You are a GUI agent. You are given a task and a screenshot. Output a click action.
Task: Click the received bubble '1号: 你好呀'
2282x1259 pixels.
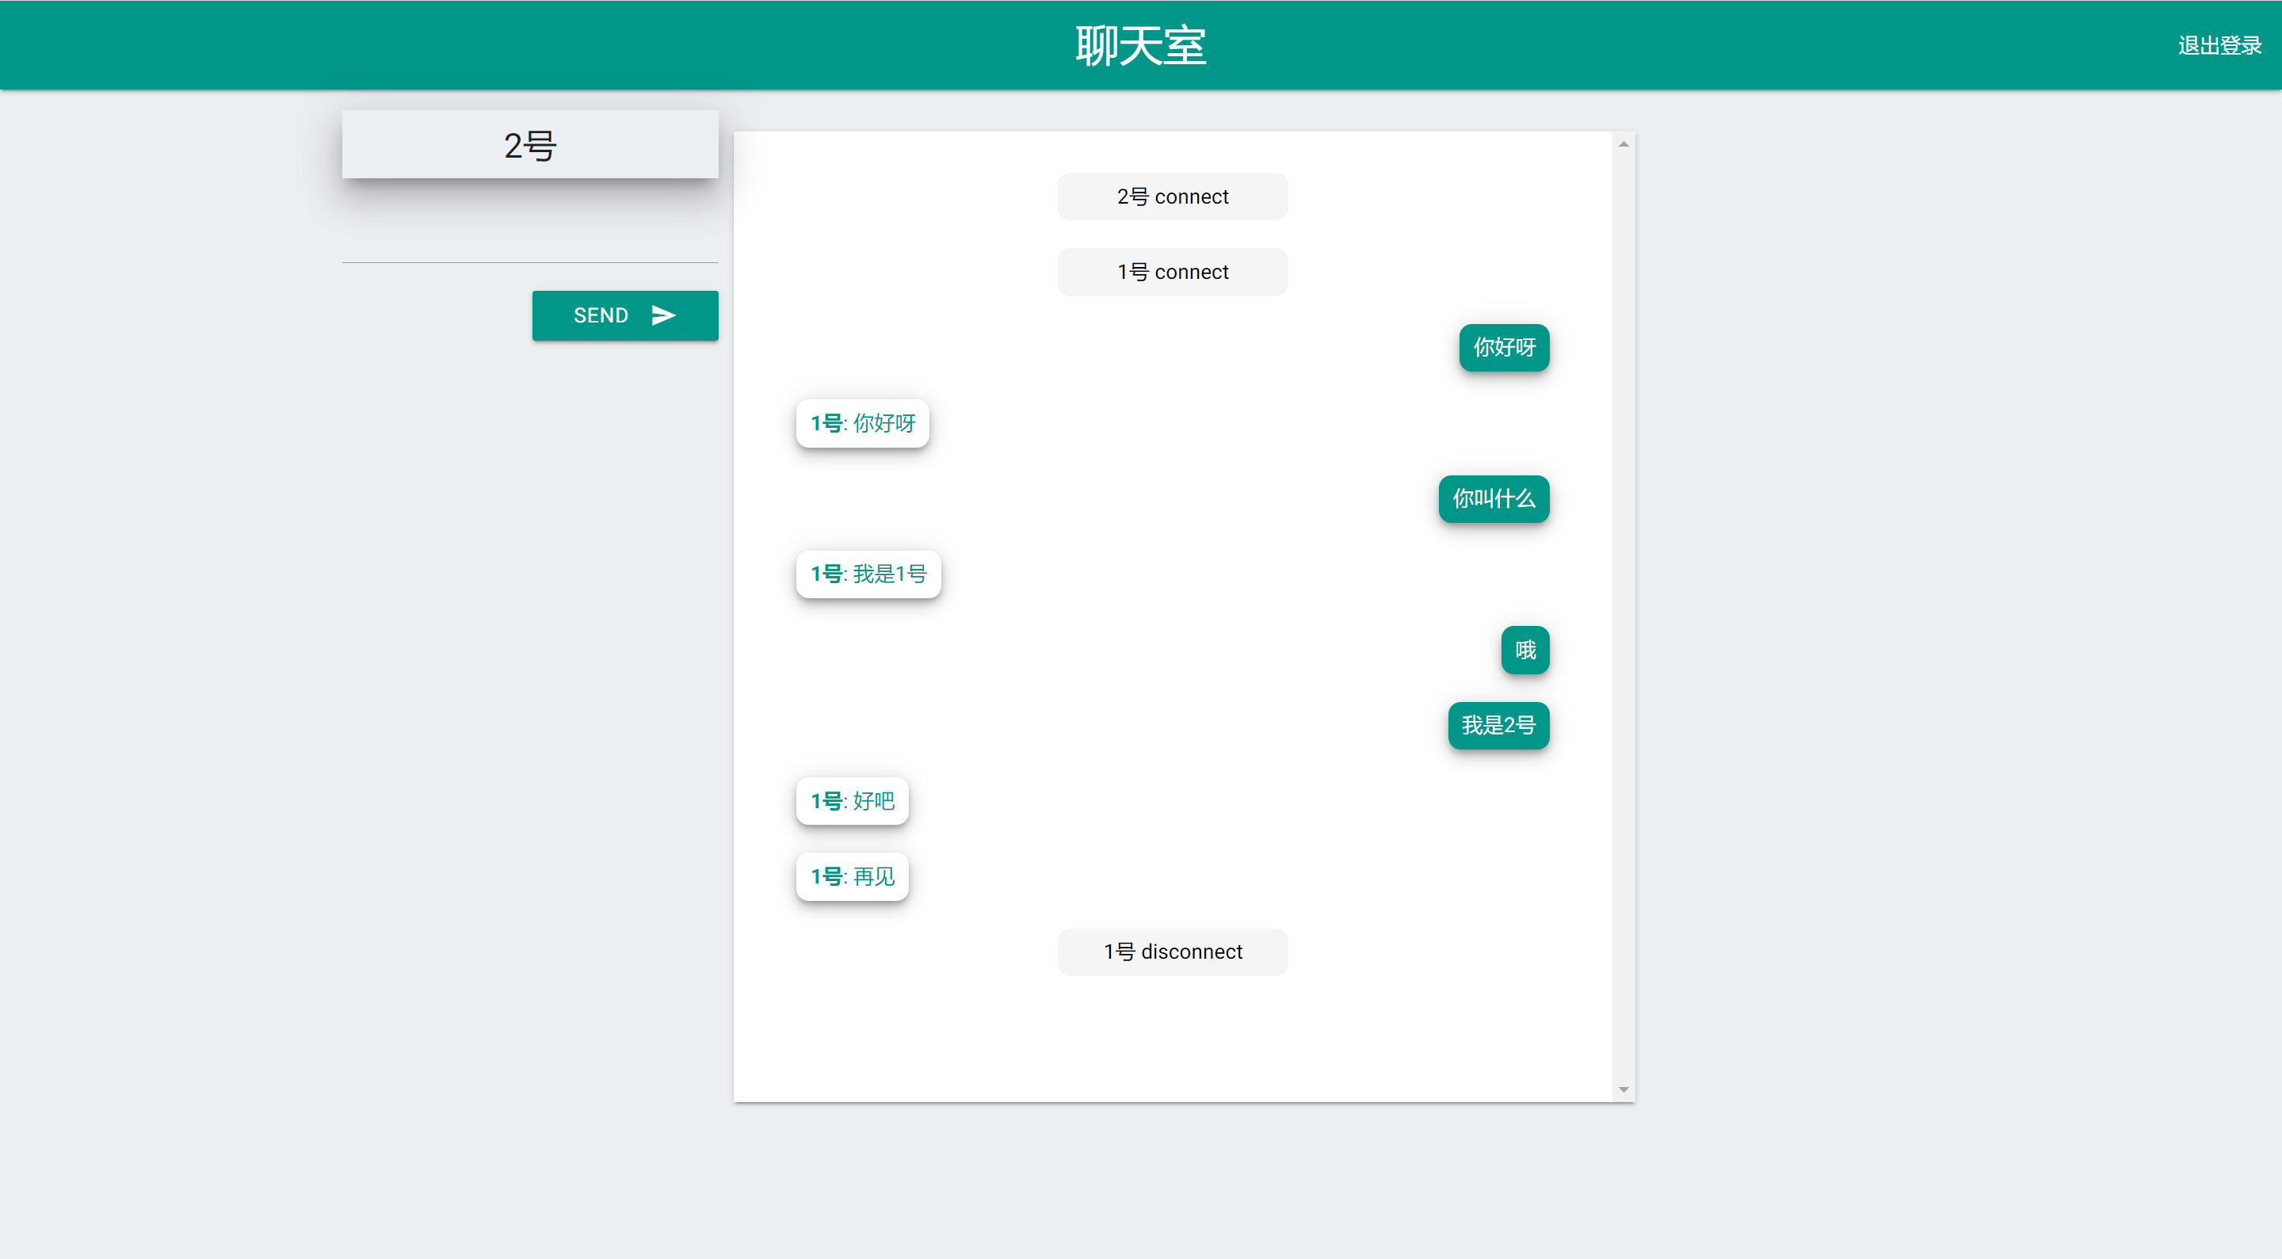(x=862, y=424)
